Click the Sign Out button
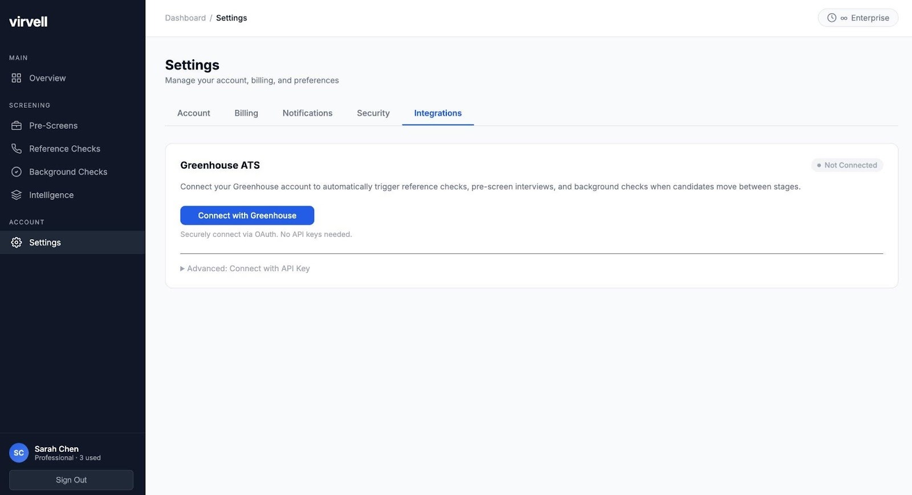 (71, 480)
